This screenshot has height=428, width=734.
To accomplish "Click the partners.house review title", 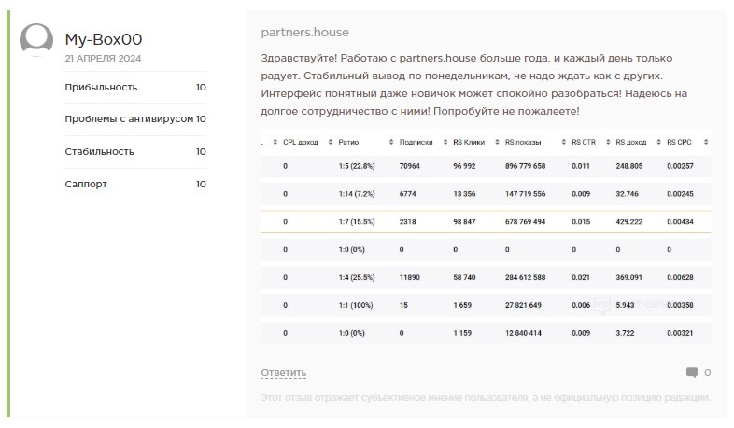I will click(304, 33).
